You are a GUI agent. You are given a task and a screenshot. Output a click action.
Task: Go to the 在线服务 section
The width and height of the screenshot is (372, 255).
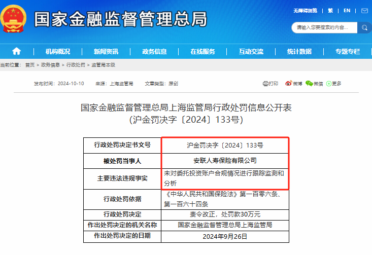pos(202,51)
